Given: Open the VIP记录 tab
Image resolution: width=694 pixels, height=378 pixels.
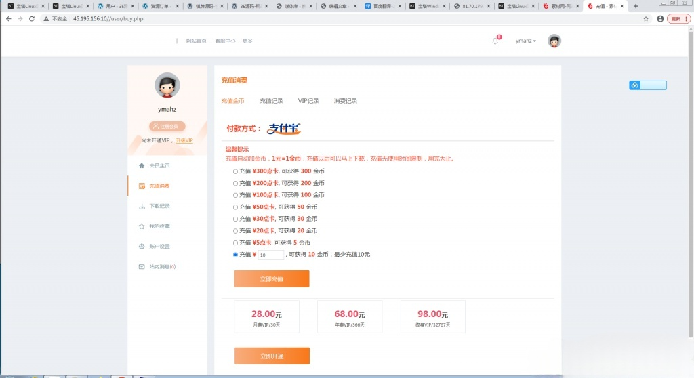Looking at the screenshot, I should [x=308, y=101].
